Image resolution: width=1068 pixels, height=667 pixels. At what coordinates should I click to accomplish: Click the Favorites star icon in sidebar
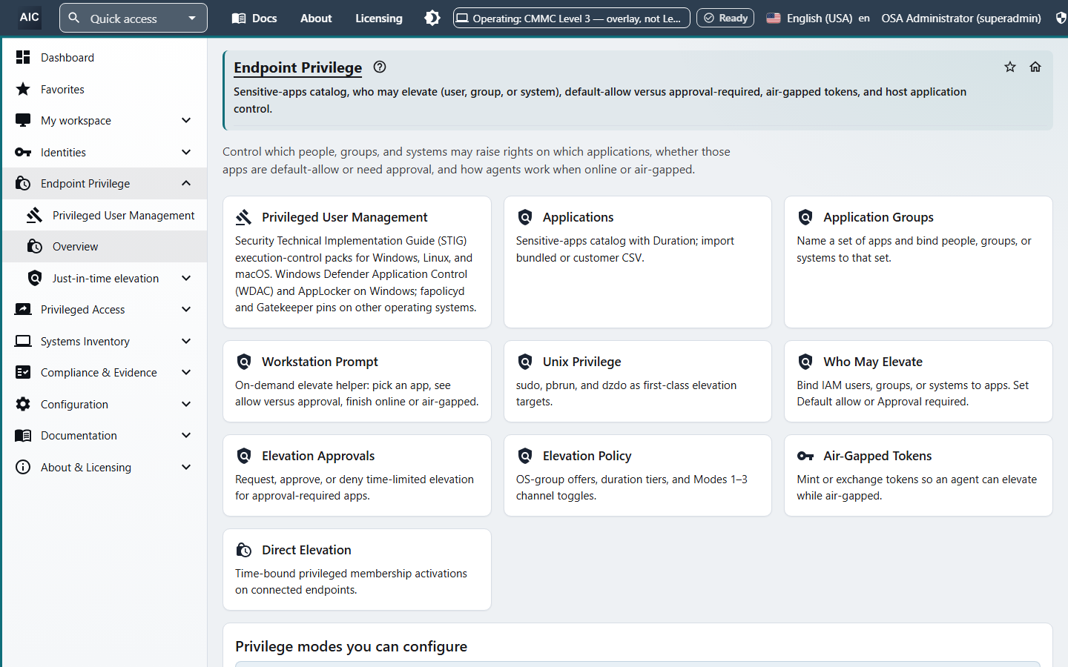pos(23,89)
